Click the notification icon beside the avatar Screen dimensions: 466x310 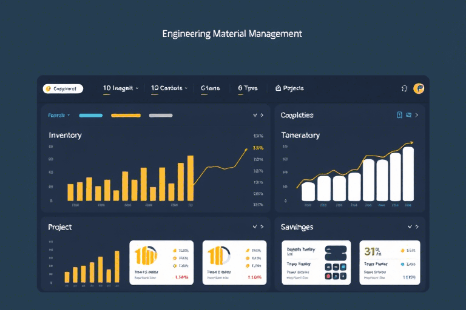(405, 88)
